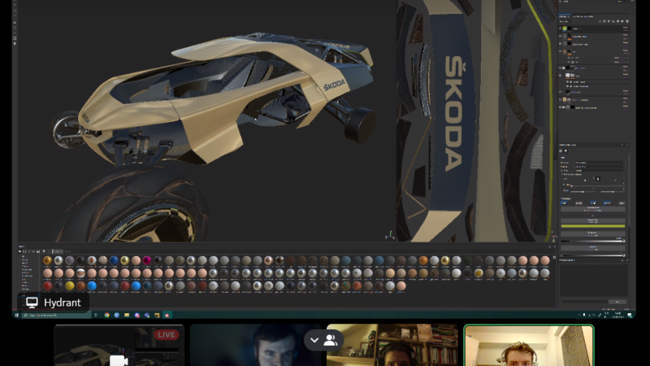The image size is (650, 366).
Task: Open the Filtering dropdown in Fill properties
Action: point(600,167)
